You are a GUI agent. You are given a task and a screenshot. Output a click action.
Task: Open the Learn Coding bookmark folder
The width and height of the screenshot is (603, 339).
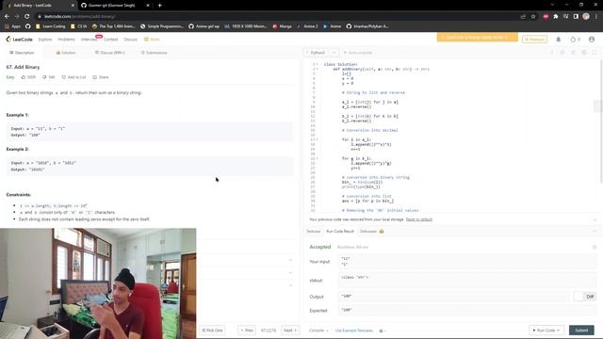[x=50, y=26]
